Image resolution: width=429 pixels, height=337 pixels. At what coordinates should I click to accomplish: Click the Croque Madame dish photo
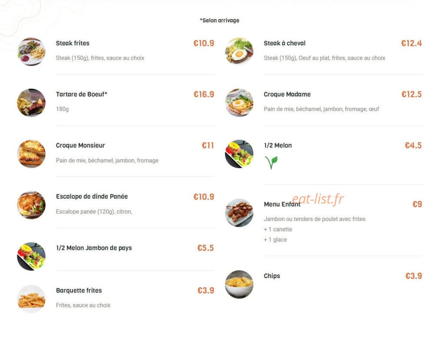click(239, 103)
